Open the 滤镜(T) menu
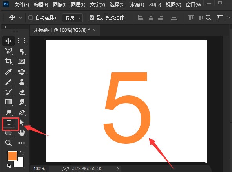The width and height of the screenshot is (232, 172). tap(137, 5)
